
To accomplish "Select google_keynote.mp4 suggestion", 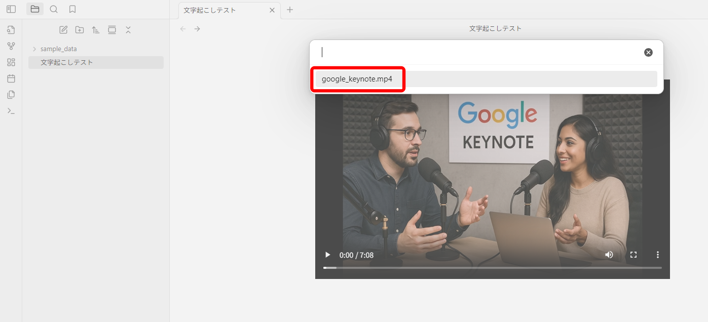I will point(487,79).
